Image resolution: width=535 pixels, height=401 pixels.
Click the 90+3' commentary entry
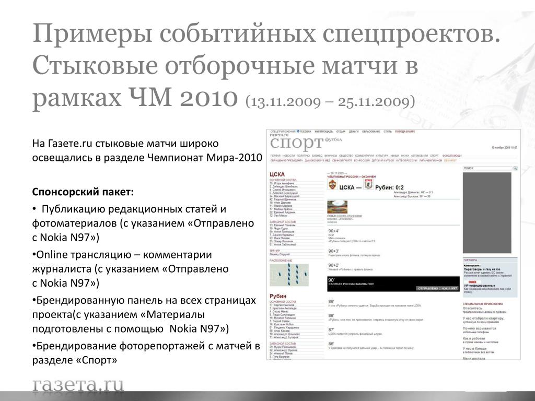click(x=354, y=253)
